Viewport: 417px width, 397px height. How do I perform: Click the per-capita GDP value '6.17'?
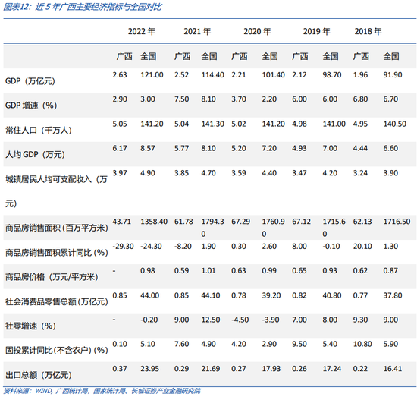coord(120,148)
